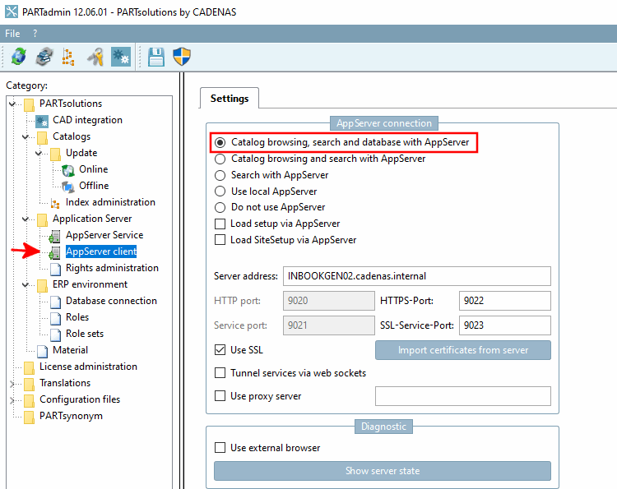Save settings with the floppy disk icon
Viewport: 617px width, 489px height.
[x=156, y=57]
